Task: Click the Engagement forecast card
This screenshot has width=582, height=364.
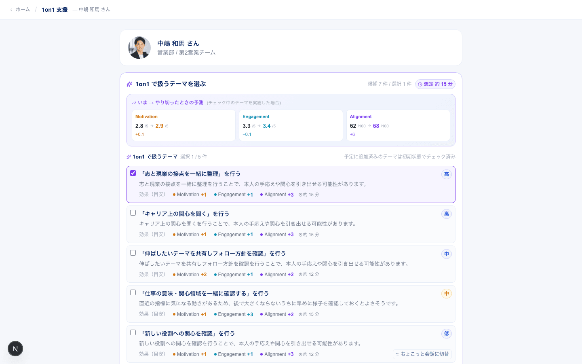Action: click(291, 125)
